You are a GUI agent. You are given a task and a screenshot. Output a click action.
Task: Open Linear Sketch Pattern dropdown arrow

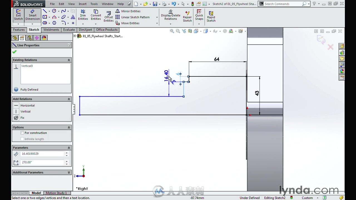pyautogui.click(x=157, y=17)
